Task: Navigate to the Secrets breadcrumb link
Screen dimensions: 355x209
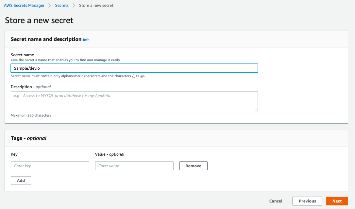Action: [x=61, y=5]
